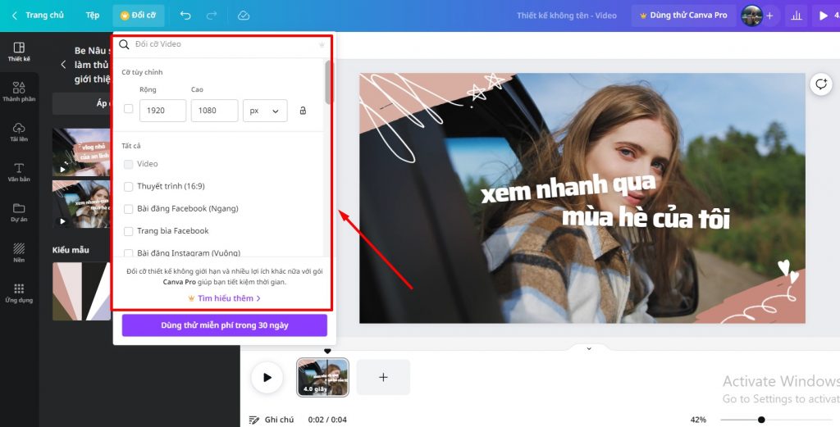
Task: Go back from template details
Action: click(63, 64)
